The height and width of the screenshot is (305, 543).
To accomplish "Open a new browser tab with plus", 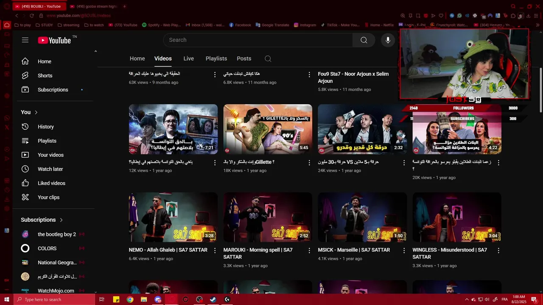I will click(124, 6).
